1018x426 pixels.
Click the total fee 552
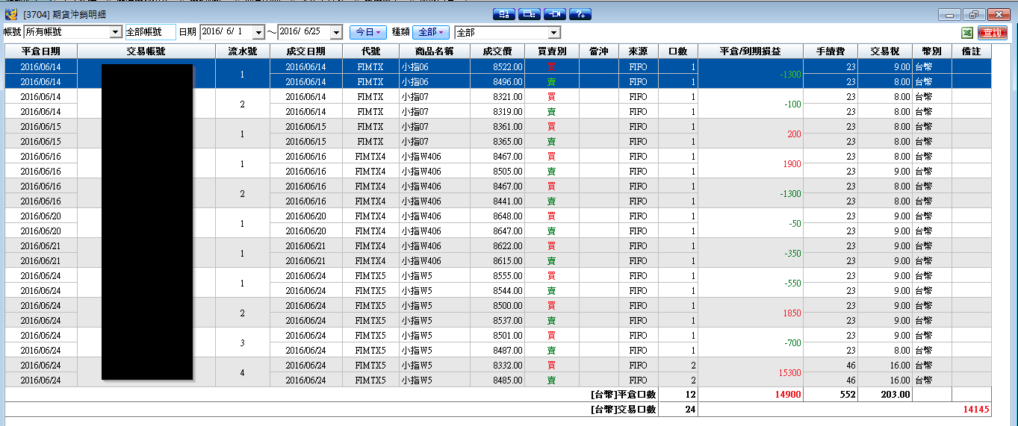[x=847, y=394]
